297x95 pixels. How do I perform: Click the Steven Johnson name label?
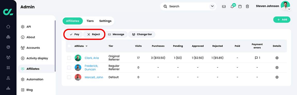point(267,6)
